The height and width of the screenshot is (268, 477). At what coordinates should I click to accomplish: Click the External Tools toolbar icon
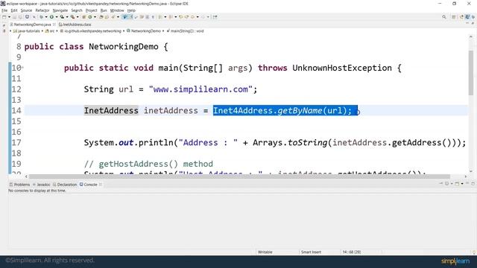pyautogui.click(x=72, y=17)
